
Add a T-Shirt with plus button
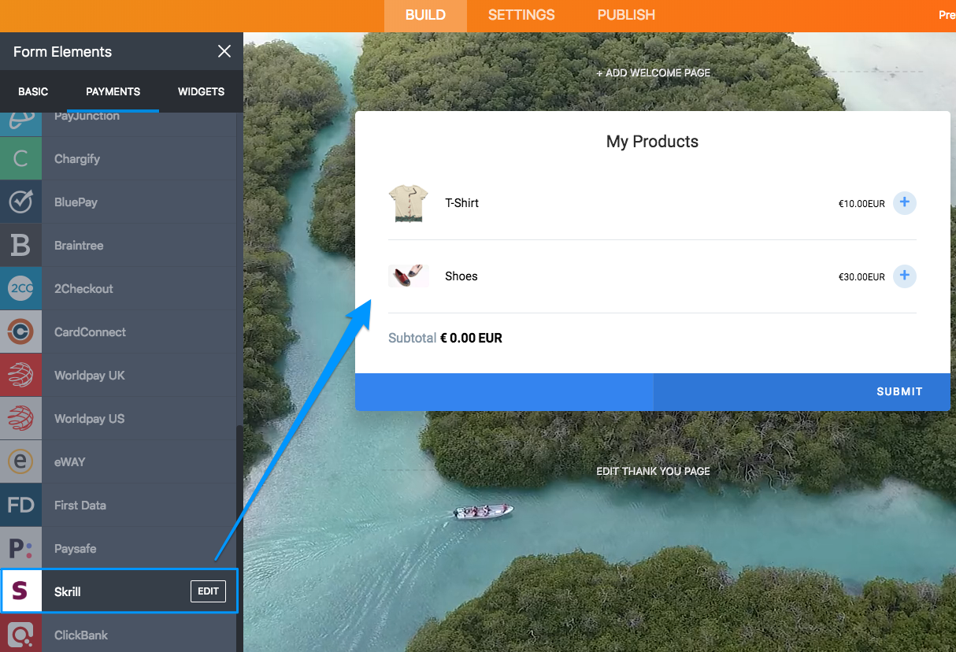click(x=904, y=203)
